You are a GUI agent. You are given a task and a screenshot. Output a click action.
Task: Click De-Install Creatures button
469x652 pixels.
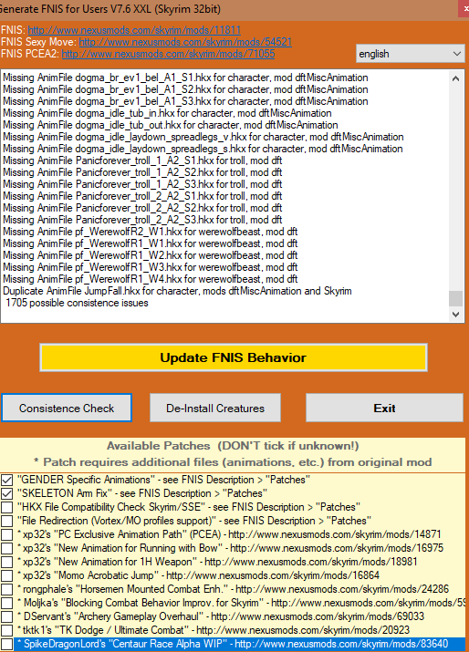pos(215,408)
